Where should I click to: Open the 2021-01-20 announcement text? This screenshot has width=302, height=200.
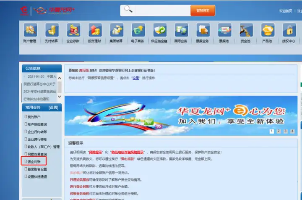pos(40,88)
